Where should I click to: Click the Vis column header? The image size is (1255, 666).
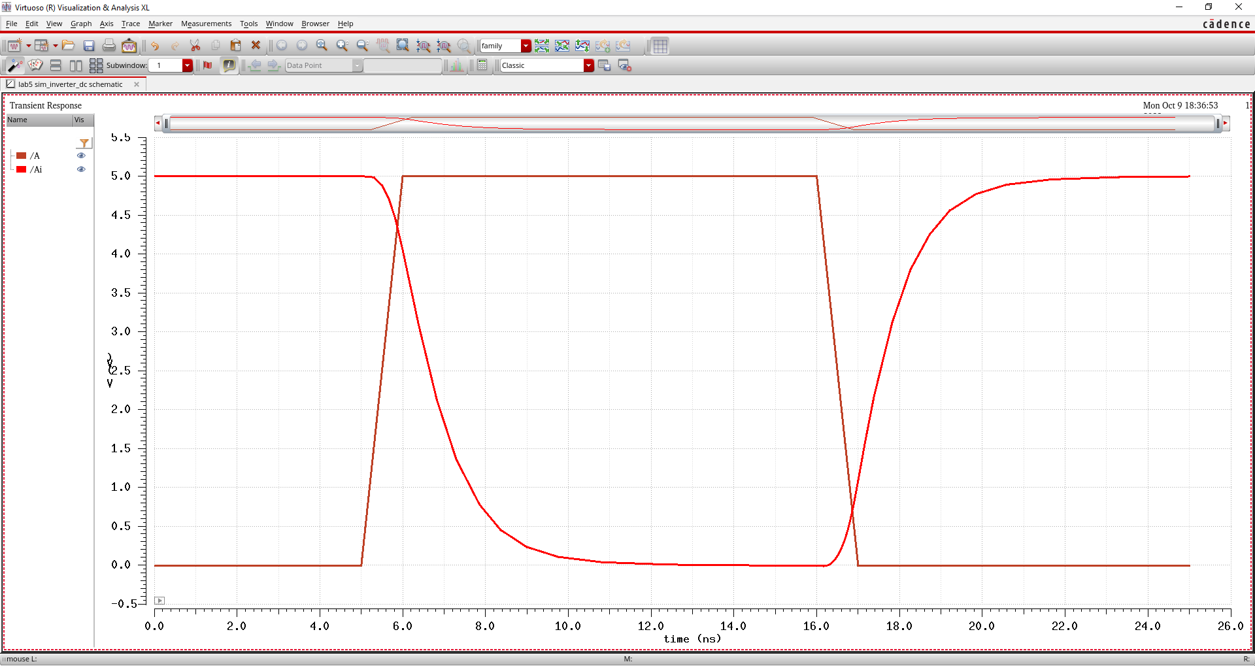83,120
